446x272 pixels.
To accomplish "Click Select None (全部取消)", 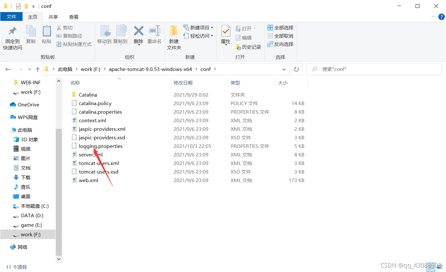I will tap(280, 36).
